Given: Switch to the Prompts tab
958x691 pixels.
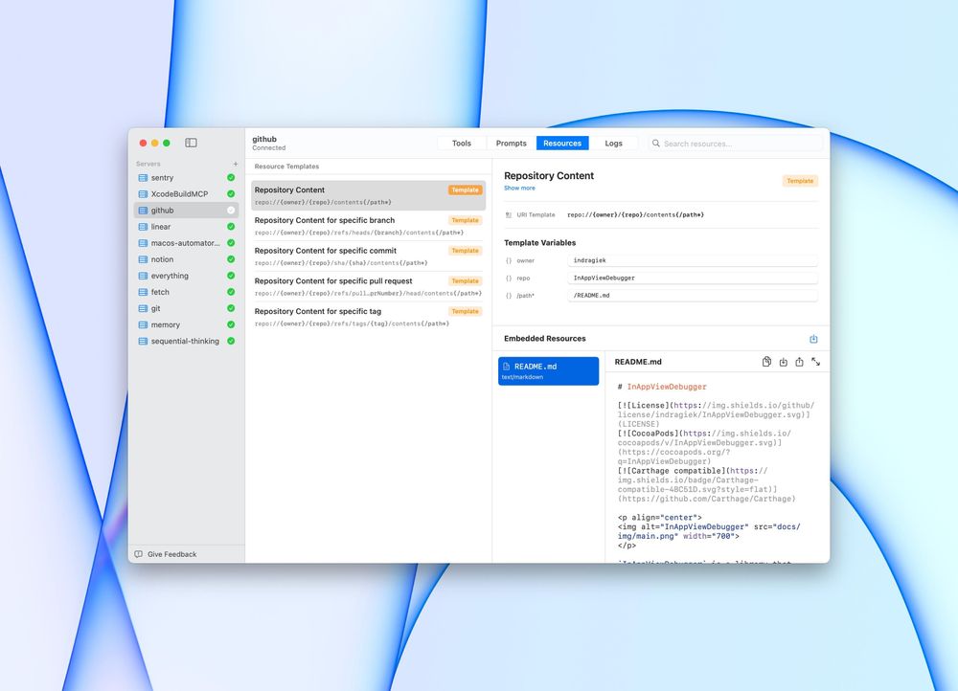Looking at the screenshot, I should coord(511,144).
